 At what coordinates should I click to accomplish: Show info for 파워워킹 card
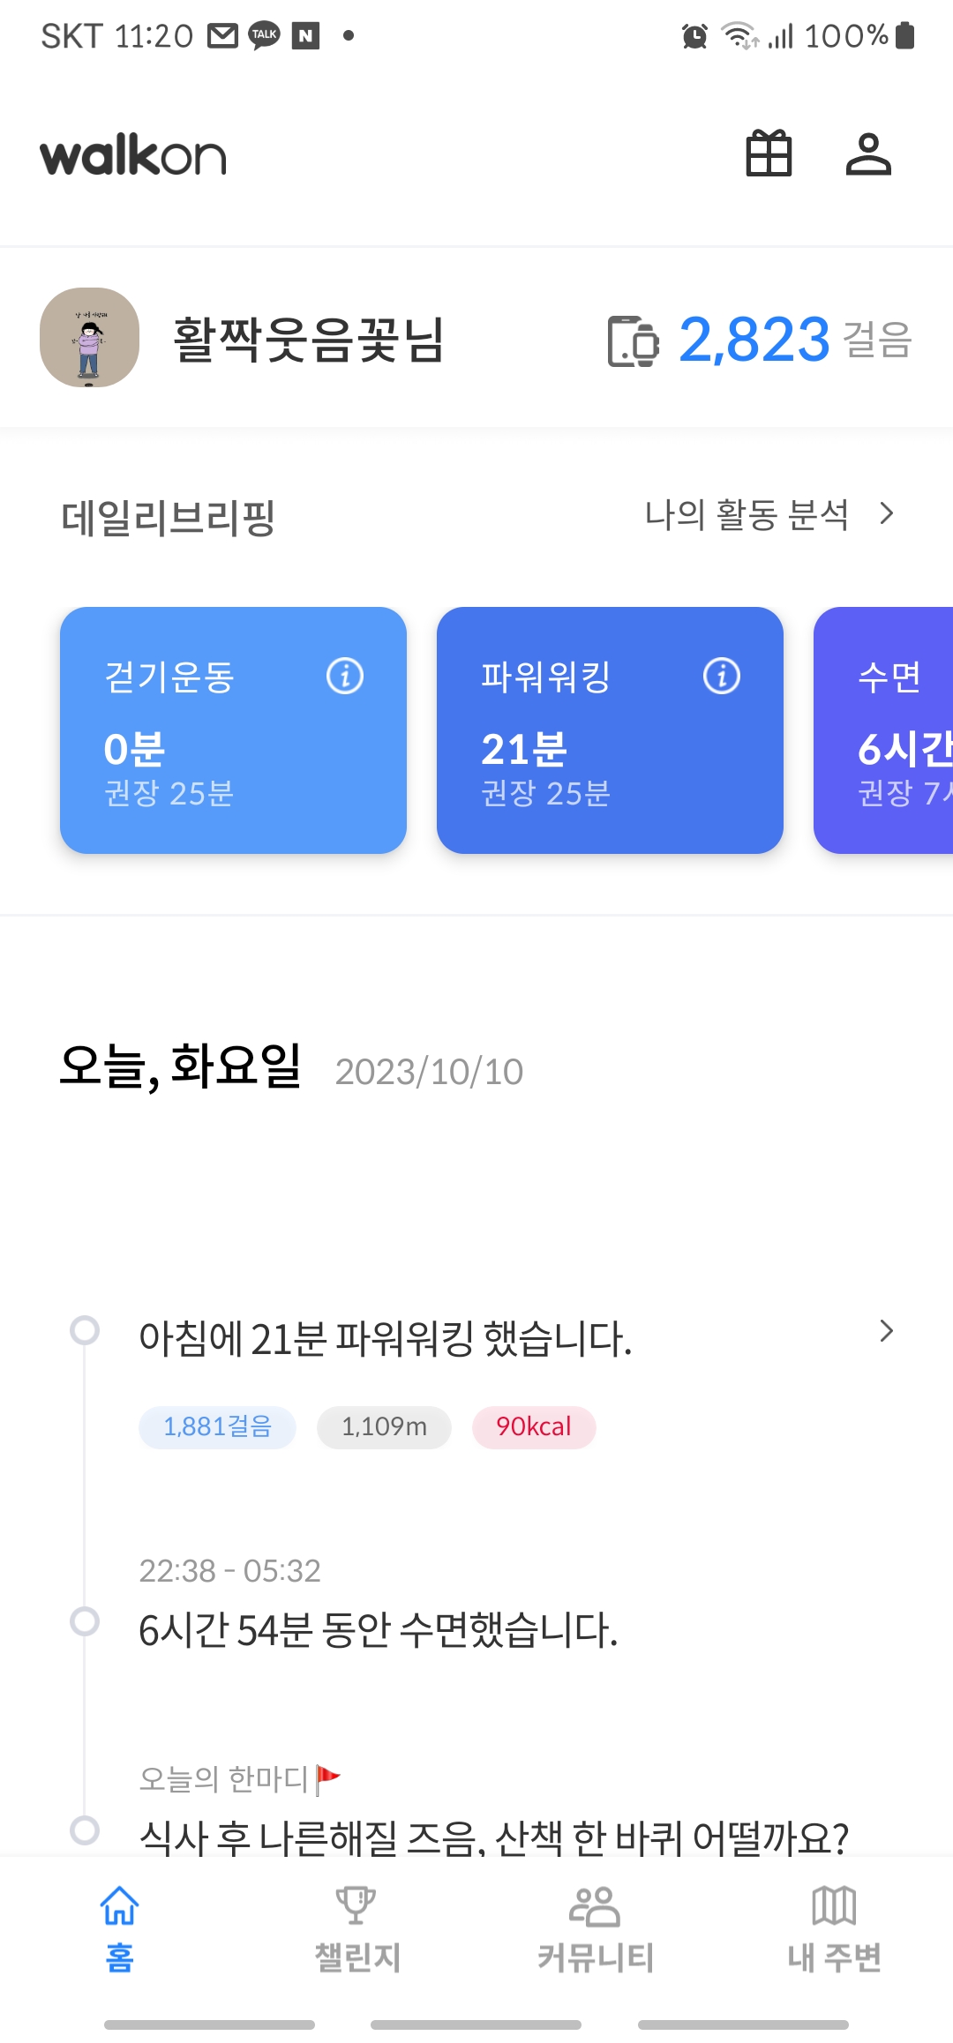tap(722, 677)
